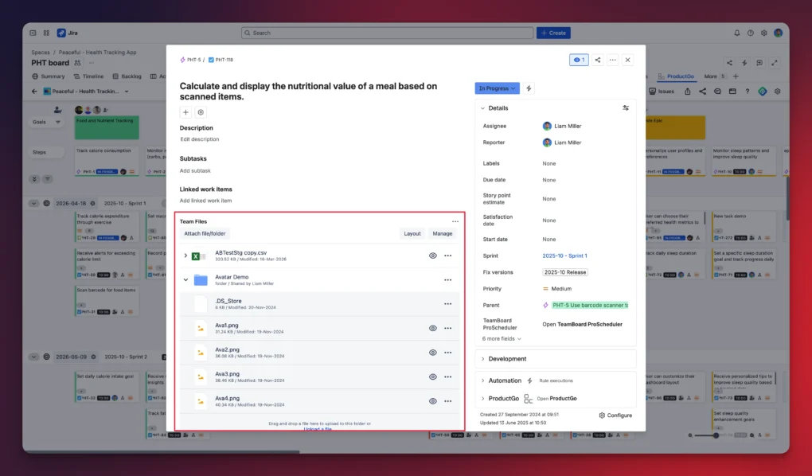Click the Jira search field
The height and width of the screenshot is (476, 812).
[x=388, y=33]
